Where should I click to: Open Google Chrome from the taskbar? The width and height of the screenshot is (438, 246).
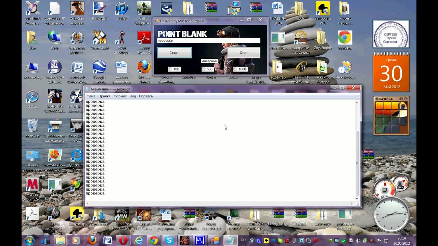tap(154, 240)
